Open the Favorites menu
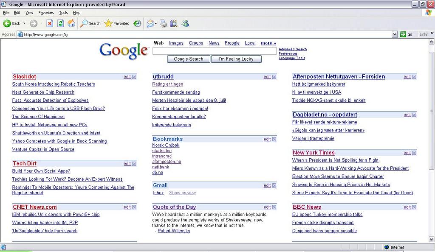The width and height of the screenshot is (435, 252). point(46,13)
